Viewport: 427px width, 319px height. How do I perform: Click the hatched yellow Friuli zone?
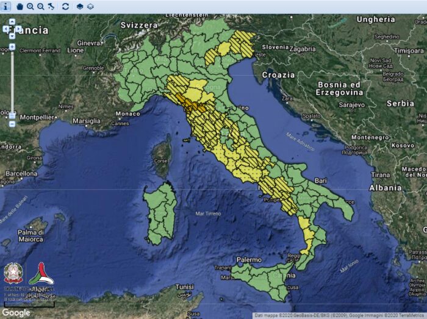tap(243, 42)
